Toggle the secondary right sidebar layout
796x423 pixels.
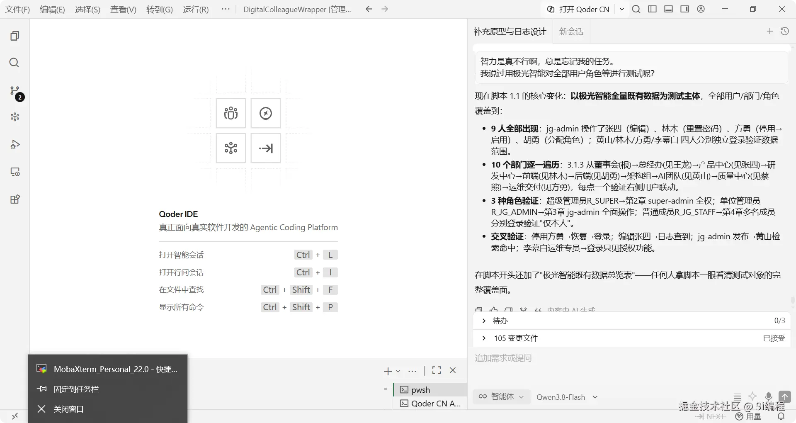click(x=684, y=9)
